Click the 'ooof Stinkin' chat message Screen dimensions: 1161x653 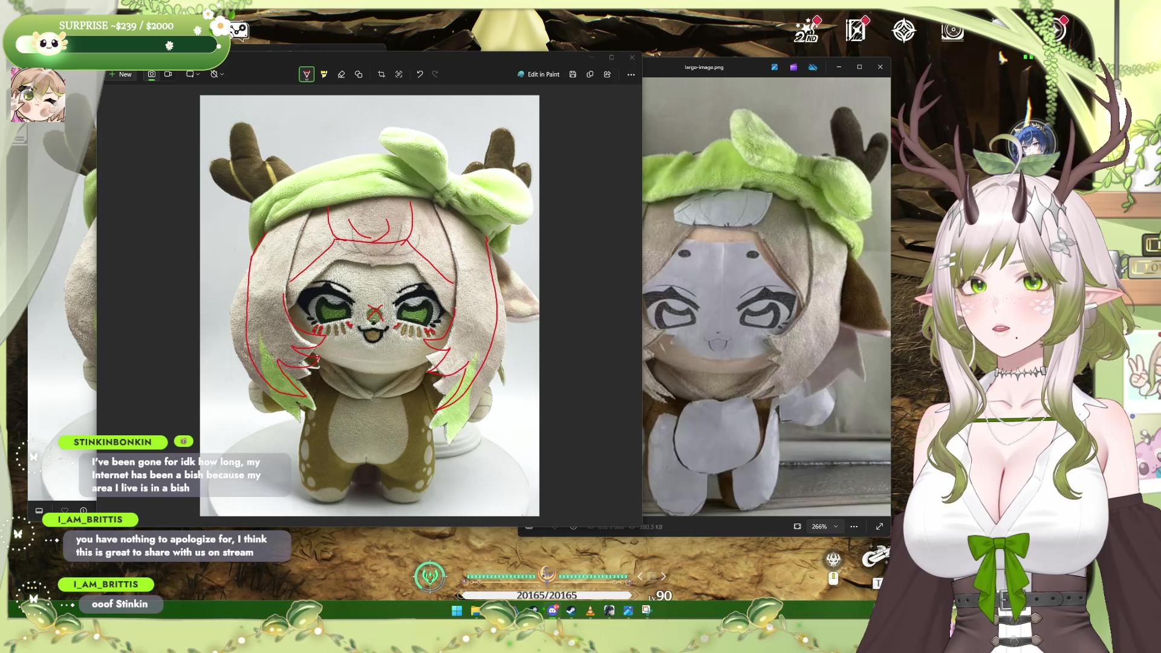coord(120,604)
